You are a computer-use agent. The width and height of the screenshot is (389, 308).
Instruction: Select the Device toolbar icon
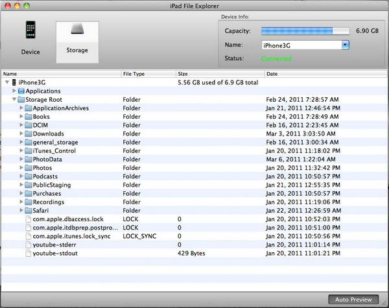point(30,38)
